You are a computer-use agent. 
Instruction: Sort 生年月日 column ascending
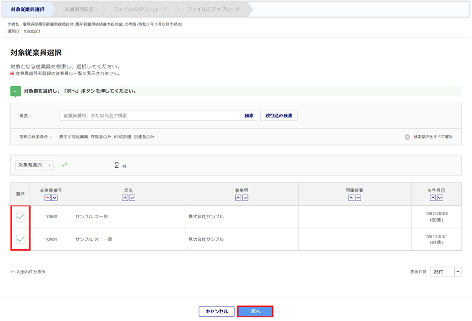433,198
